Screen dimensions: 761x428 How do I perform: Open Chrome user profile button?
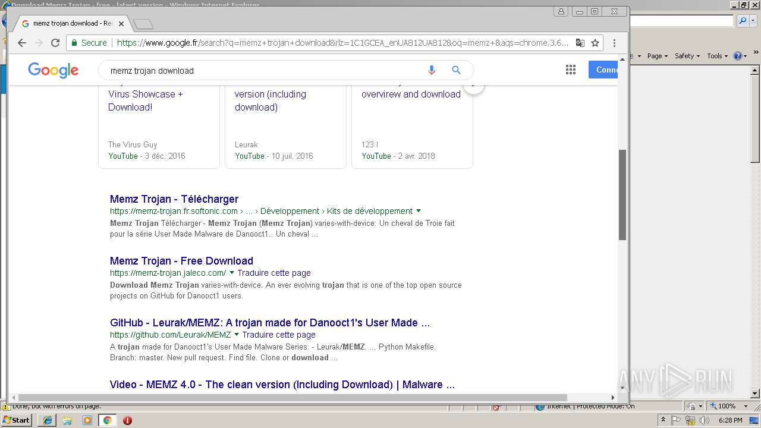coord(561,11)
